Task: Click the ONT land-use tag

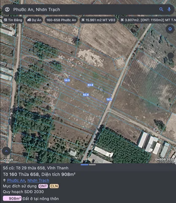Action: point(43,186)
